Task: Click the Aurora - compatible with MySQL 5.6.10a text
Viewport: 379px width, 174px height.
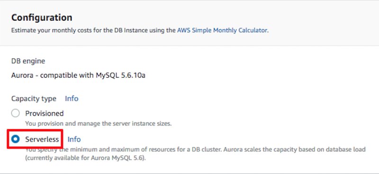Action: coord(78,75)
